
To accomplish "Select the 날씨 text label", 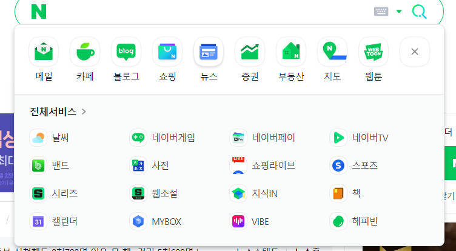I will [x=60, y=138].
